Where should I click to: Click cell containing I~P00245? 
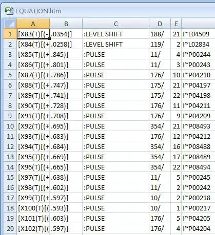point(198,177)
